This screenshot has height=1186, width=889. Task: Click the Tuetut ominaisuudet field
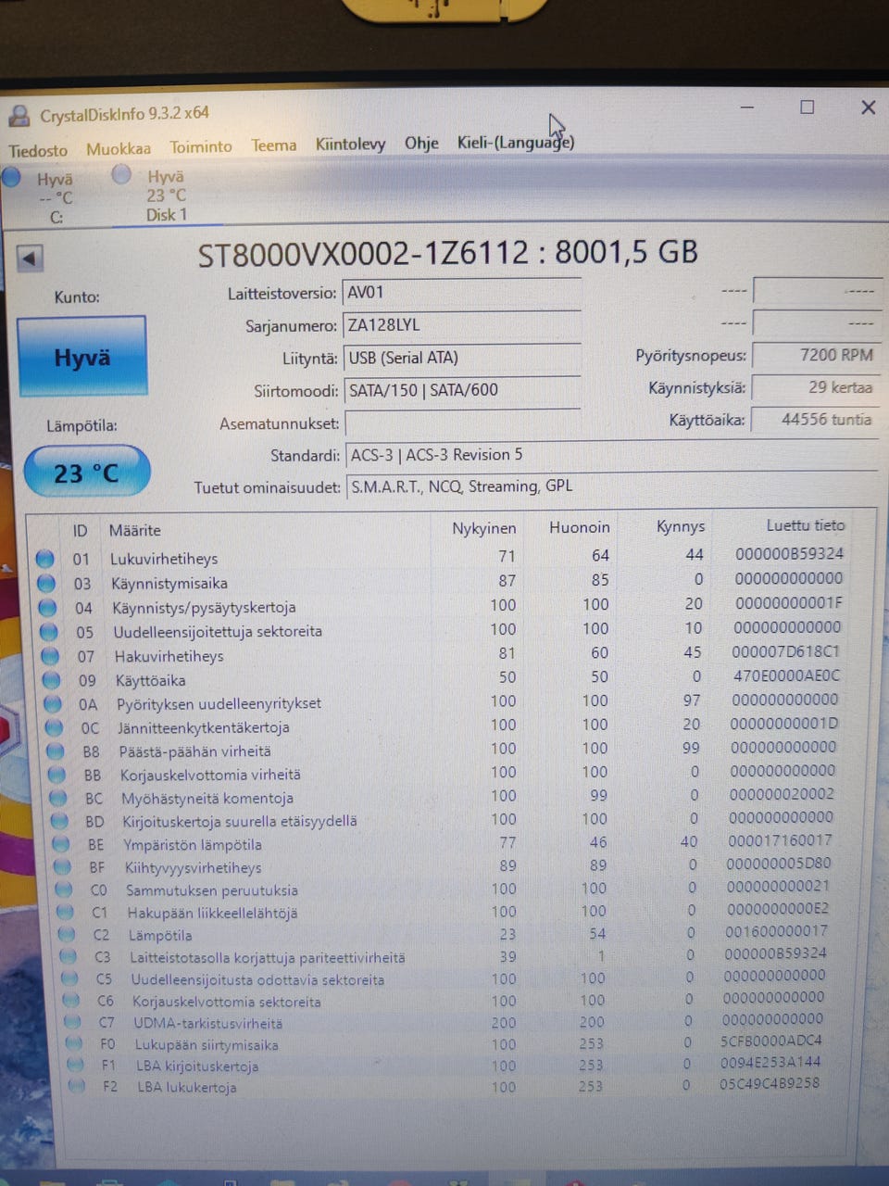(611, 486)
